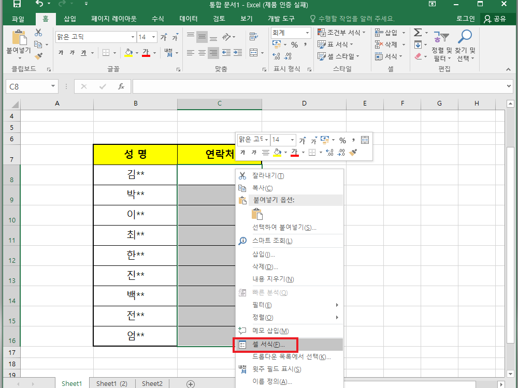Open the Sheet2 worksheet tab
Viewport: 518px width, 388px height.
(152, 383)
